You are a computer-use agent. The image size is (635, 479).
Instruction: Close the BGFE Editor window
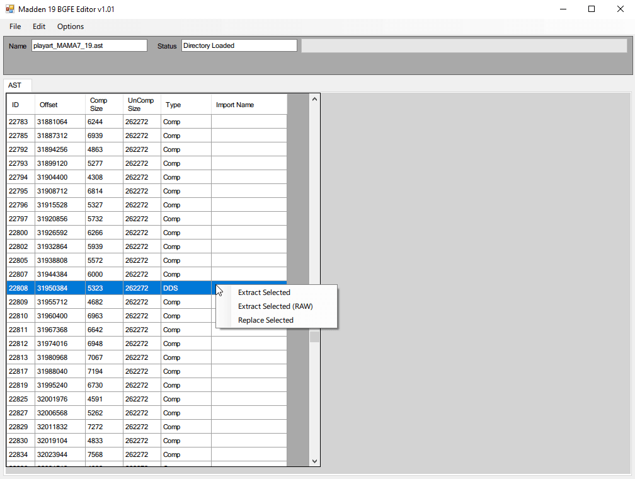(x=621, y=9)
